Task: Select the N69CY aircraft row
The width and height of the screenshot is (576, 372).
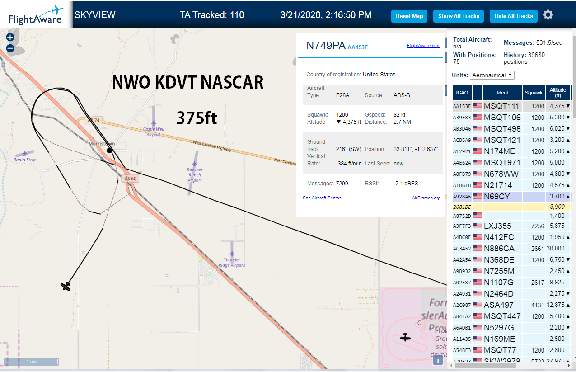Action: click(512, 197)
